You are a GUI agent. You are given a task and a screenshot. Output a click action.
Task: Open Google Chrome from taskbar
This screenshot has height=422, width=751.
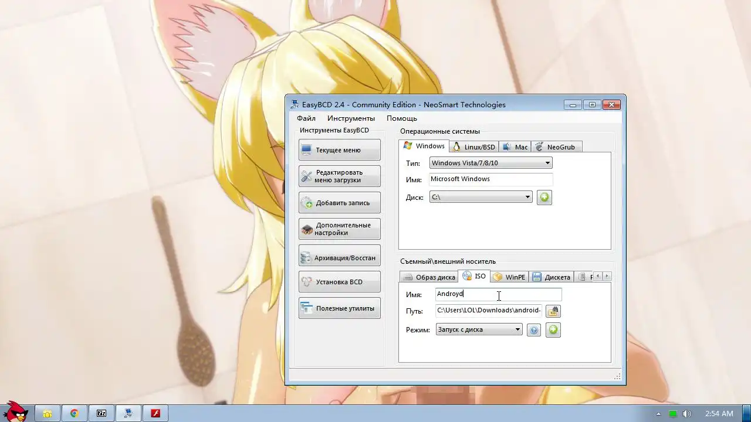tap(74, 413)
